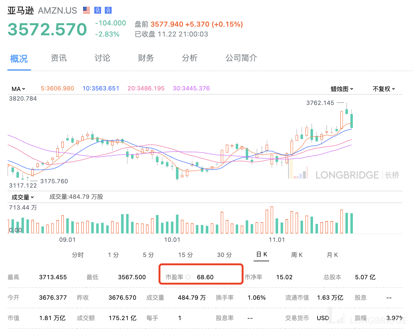Click the info icon next to 市盈率
The image size is (413, 330).
(188, 277)
